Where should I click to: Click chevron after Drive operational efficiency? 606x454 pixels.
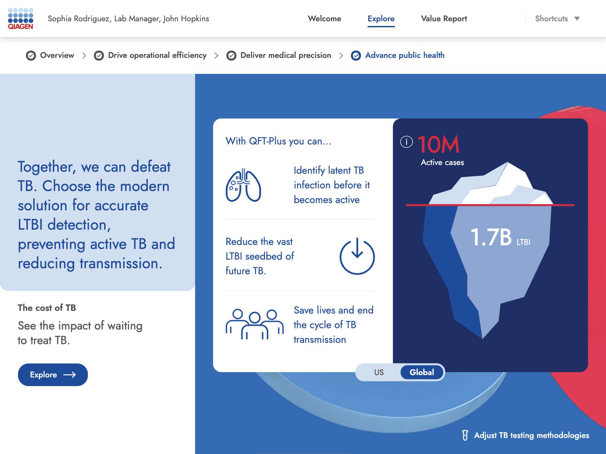216,56
